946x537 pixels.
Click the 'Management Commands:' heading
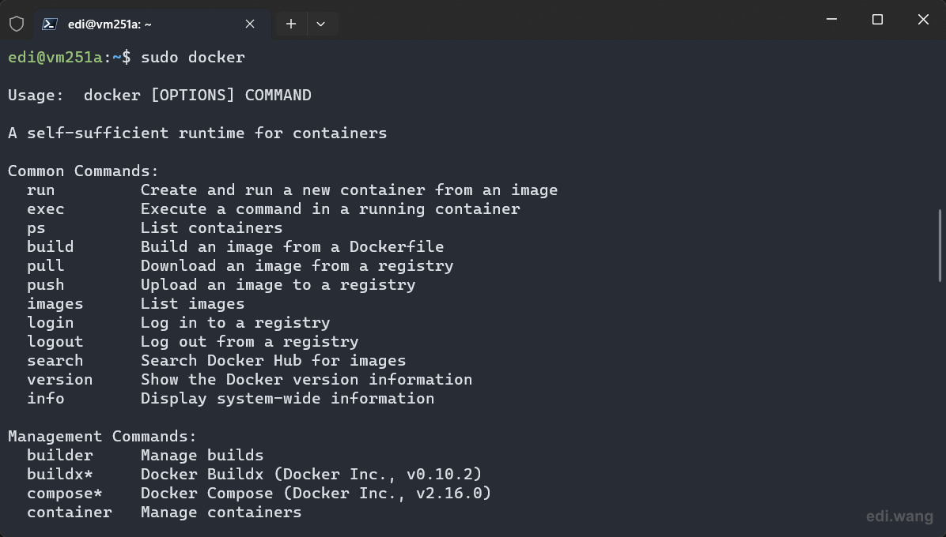(102, 437)
